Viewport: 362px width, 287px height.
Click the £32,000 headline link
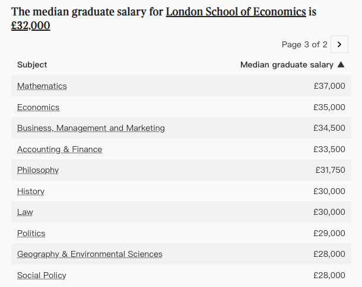(x=31, y=25)
